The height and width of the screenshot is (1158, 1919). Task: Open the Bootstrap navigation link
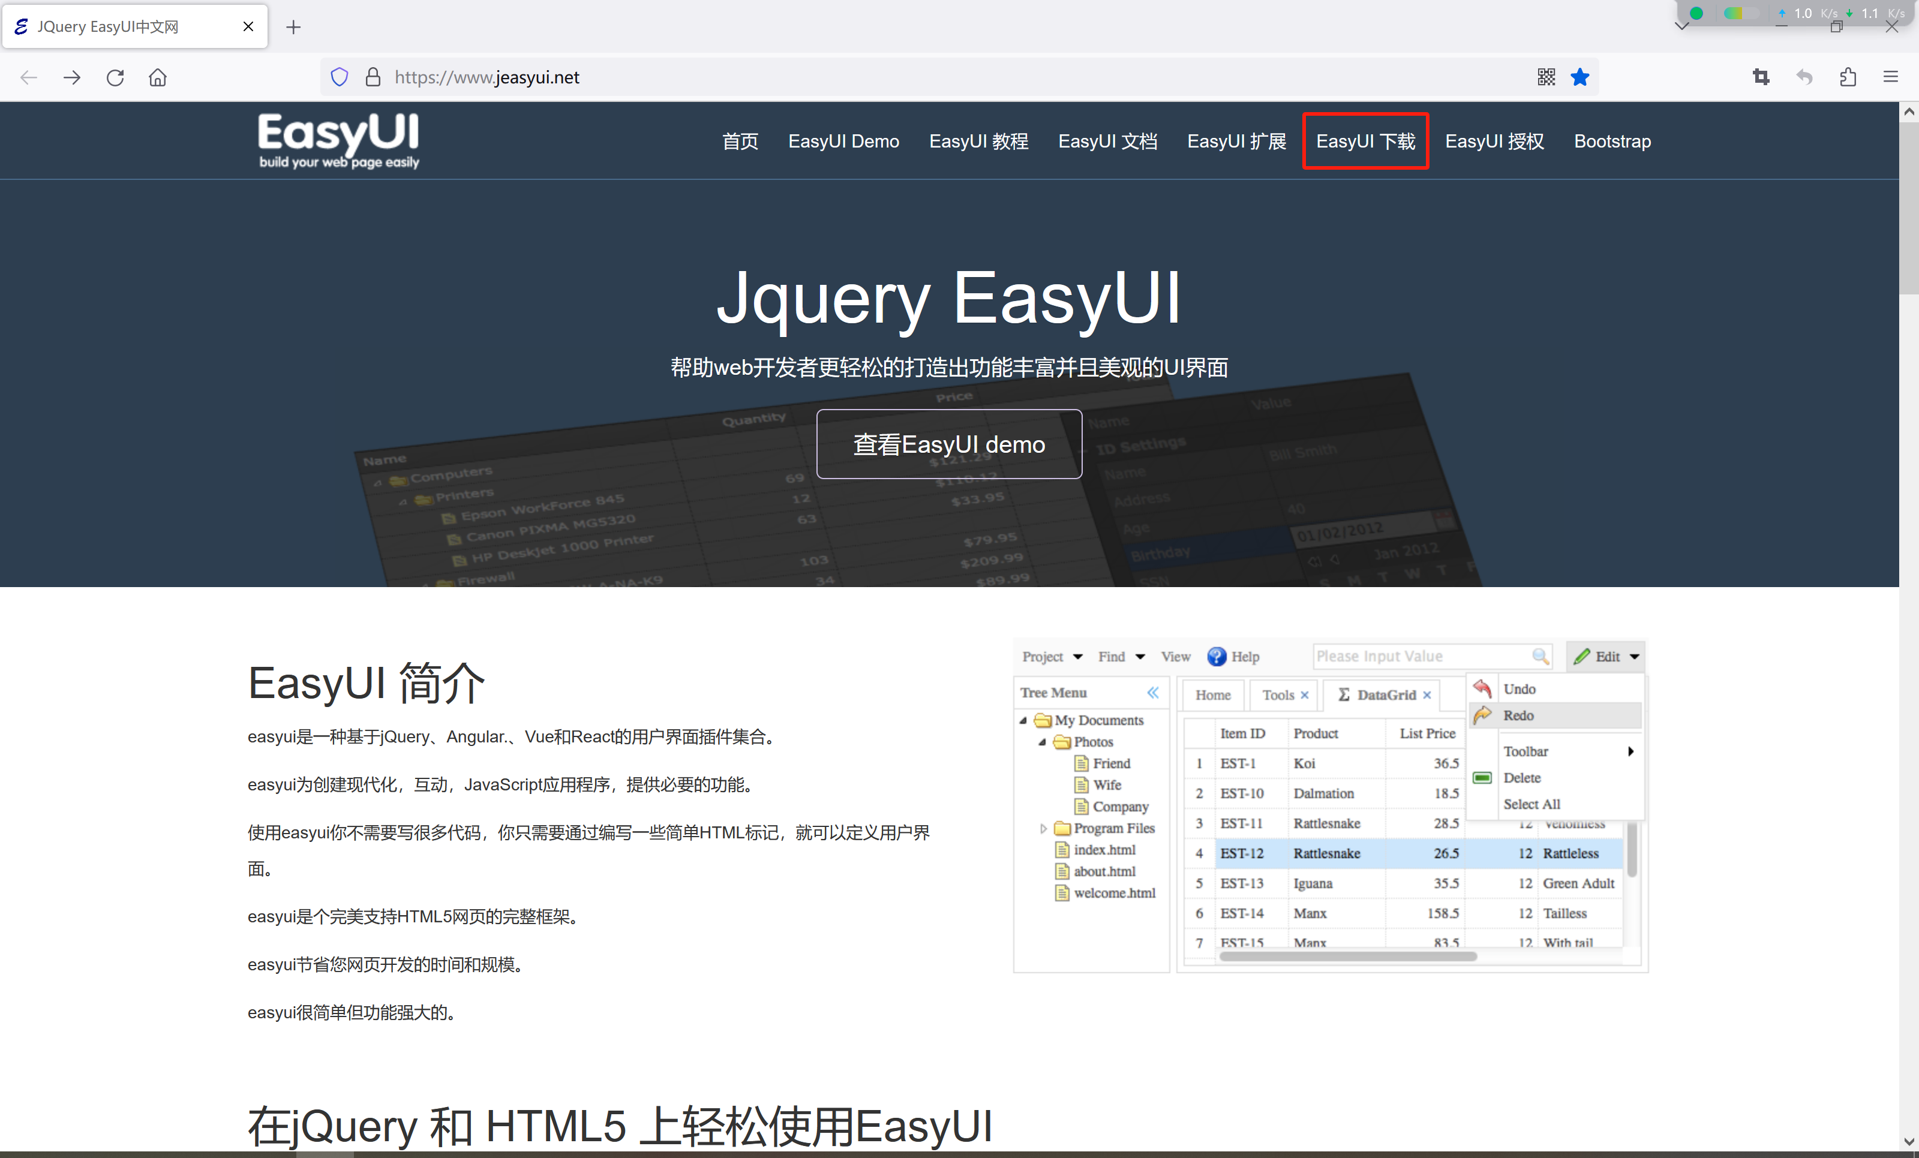tap(1612, 141)
